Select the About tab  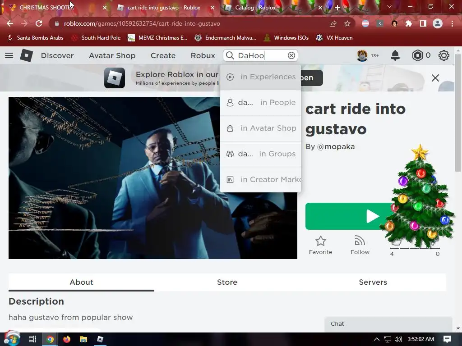tap(81, 282)
